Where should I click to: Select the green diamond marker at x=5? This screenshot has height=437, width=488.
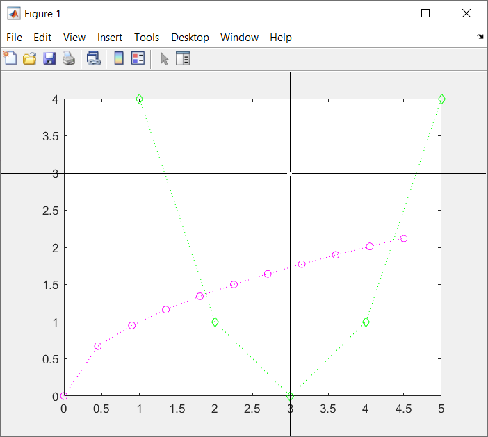[441, 99]
